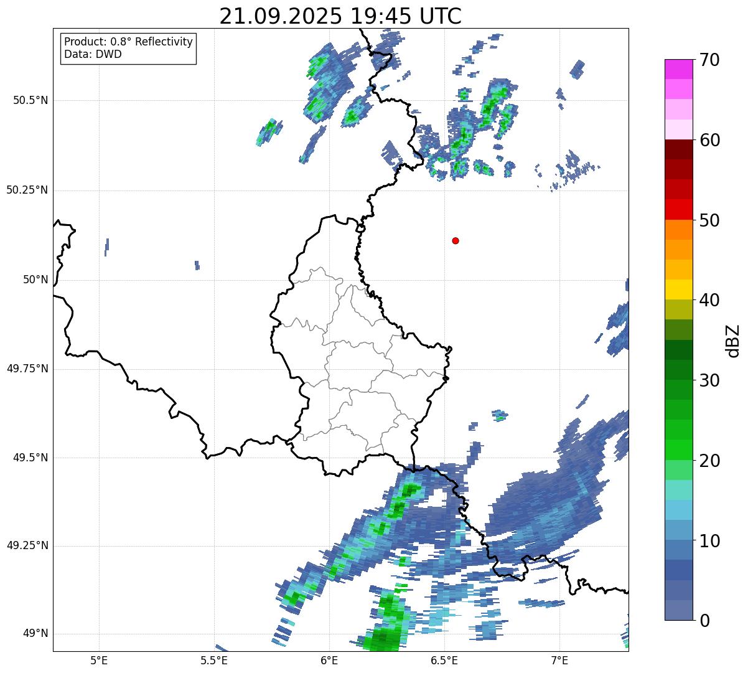Click the 7°E longitude label
The width and height of the screenshot is (748, 673).
click(x=559, y=660)
